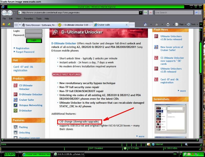Open the Help menu
Image resolution: width=205 pixels, height=157 pixels.
point(47,19)
